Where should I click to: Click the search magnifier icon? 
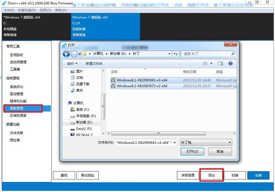coord(233,54)
